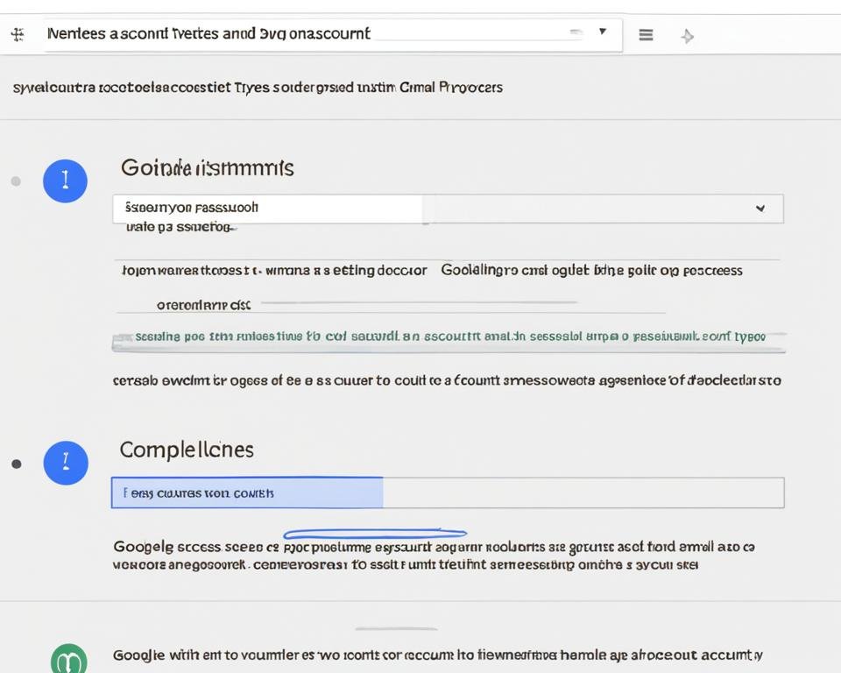This screenshot has width=841, height=673.
Task: Select the black bullet dot beside Complellcnes step
Action: (x=16, y=464)
